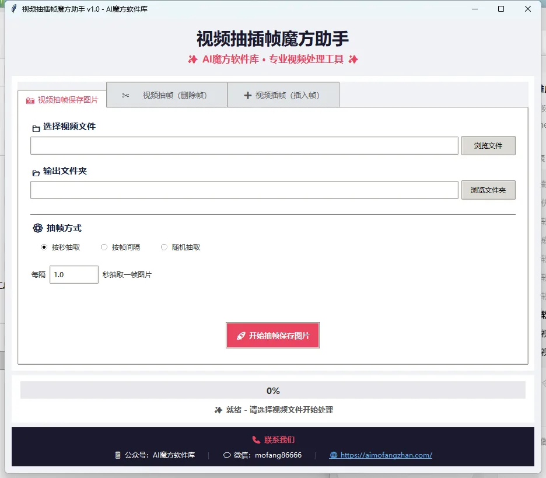Viewport: 546px width, 478px height.
Task: Minimize the application window
Action: pos(475,9)
